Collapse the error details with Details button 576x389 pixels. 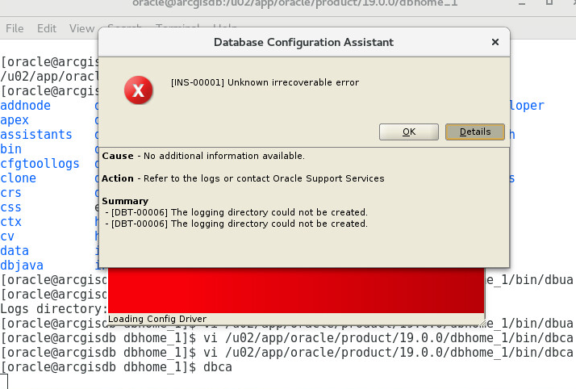coord(474,132)
